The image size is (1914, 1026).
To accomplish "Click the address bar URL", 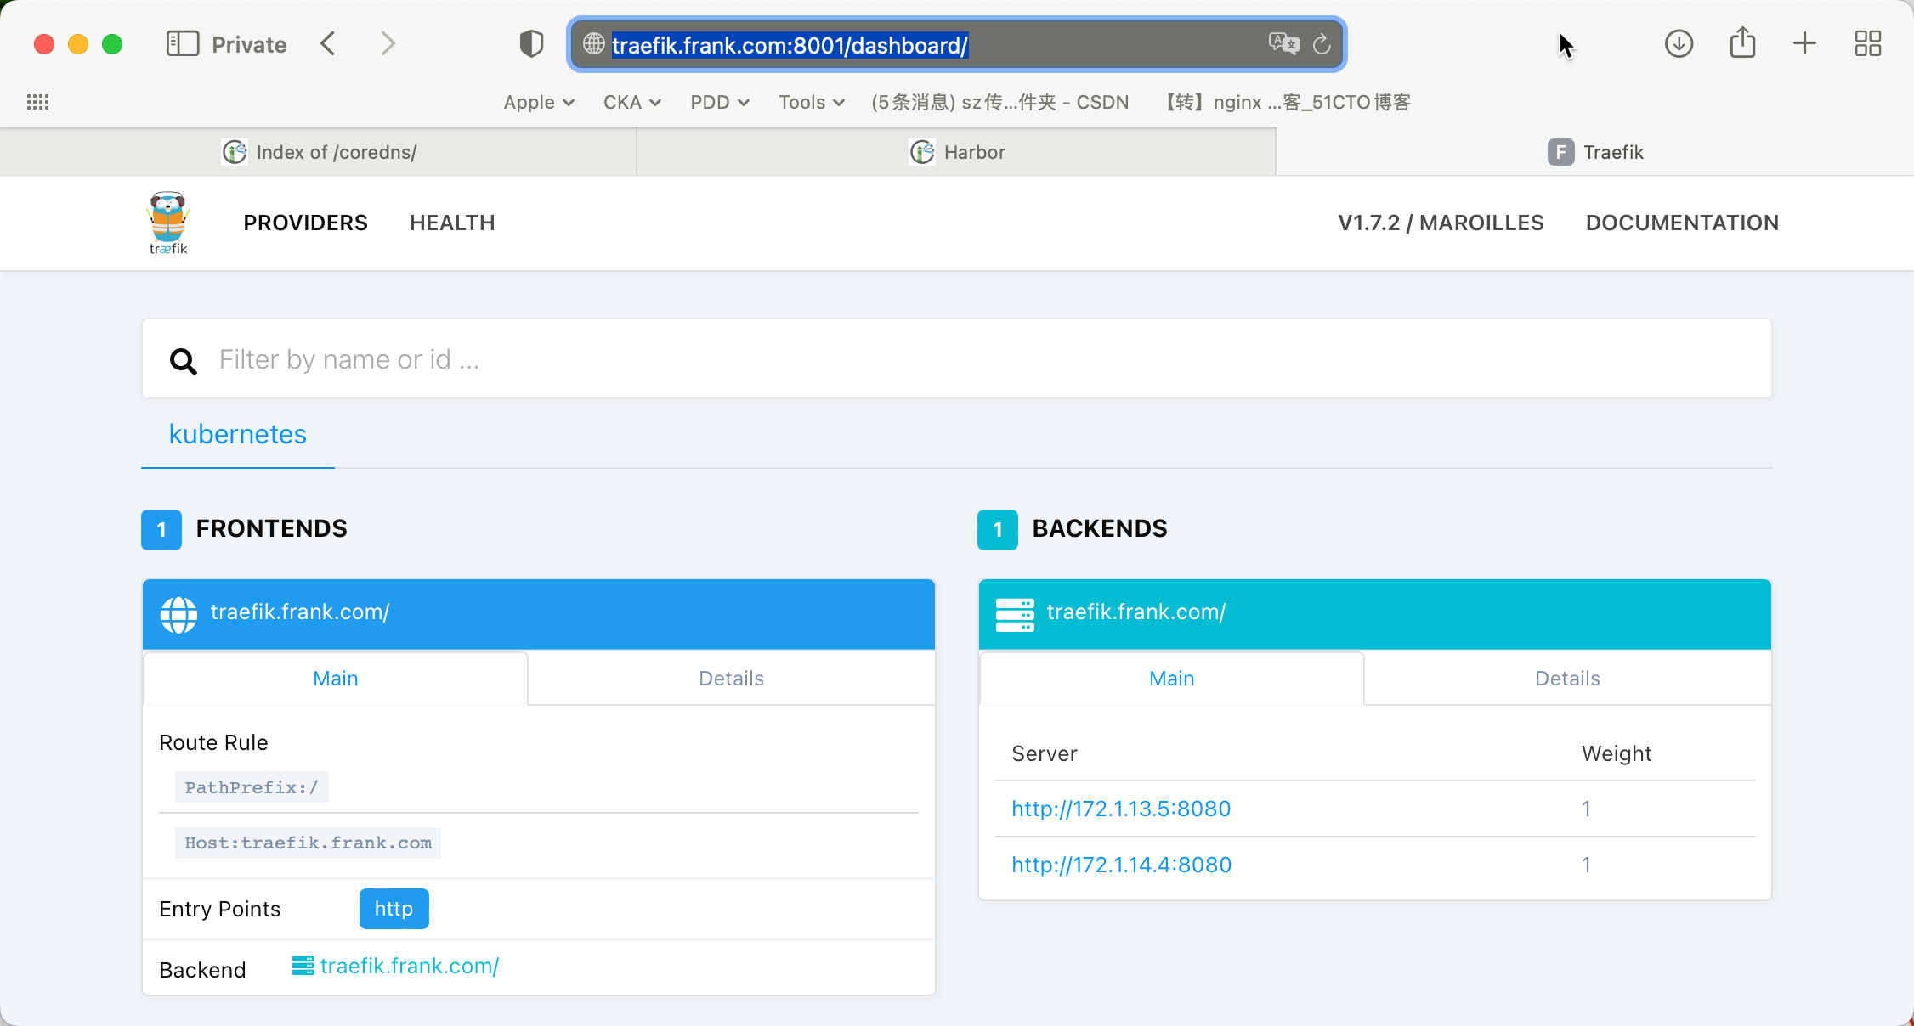I will pos(790,44).
